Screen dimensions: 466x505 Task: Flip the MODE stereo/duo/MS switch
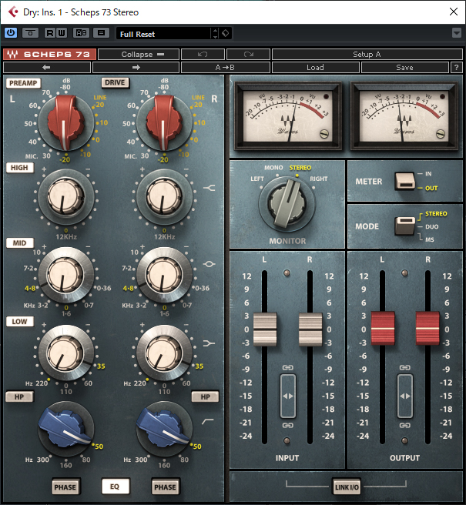pyautogui.click(x=405, y=226)
